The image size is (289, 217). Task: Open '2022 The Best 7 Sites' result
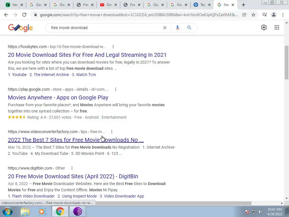(x=76, y=140)
